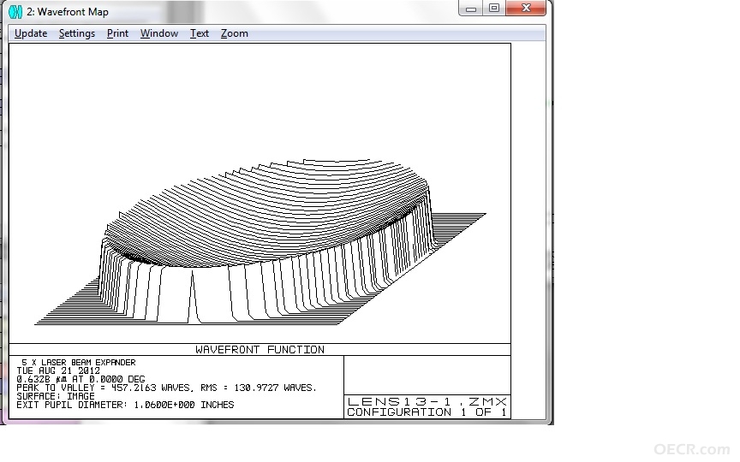Click the EXIT PUPIL DIAMETER line
This screenshot has width=740, height=462.
(125, 405)
